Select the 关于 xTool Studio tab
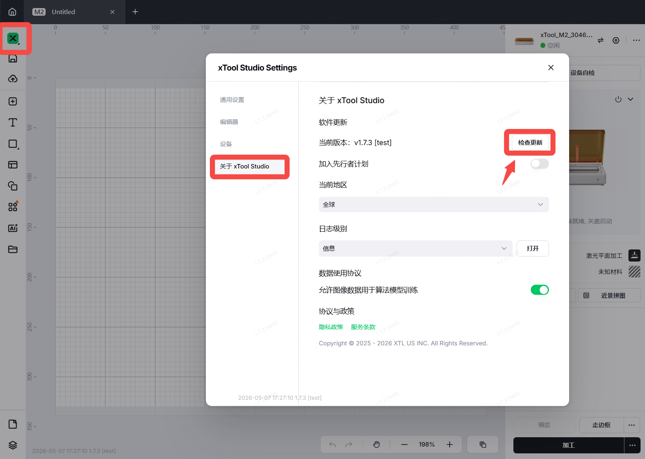Screen dimensions: 645x459 click(250, 166)
